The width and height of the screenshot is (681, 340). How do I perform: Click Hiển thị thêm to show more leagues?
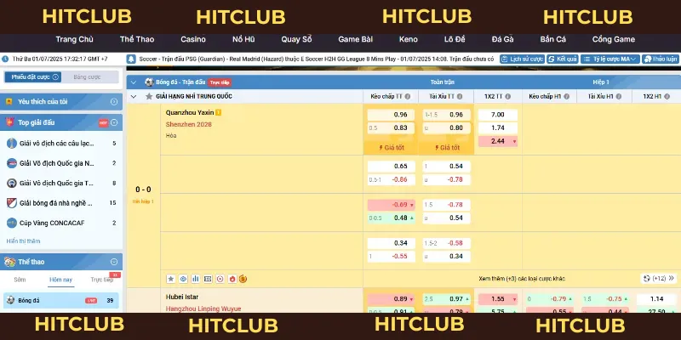point(24,241)
